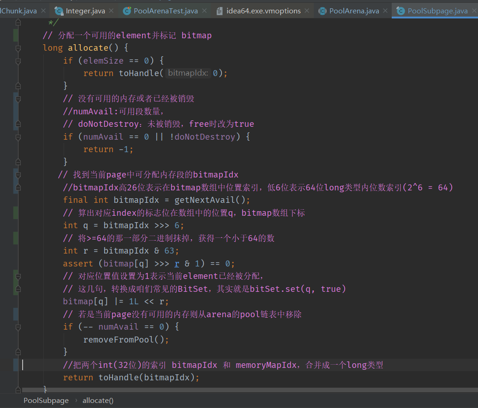Screen dimensions: 478x408
Task: Open the PoolArenaTest.java tab
Action: 166,11
